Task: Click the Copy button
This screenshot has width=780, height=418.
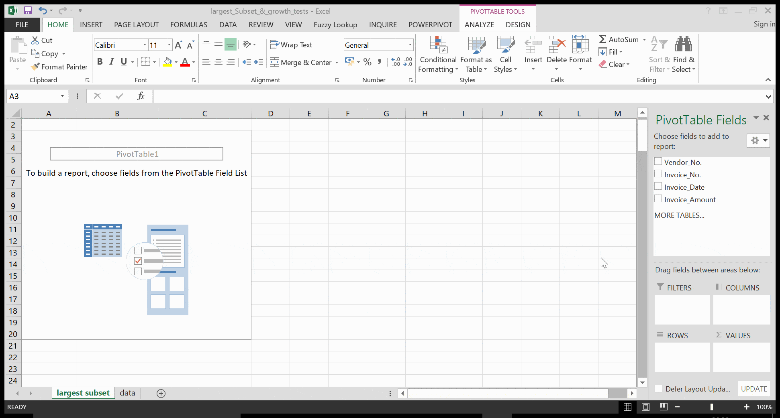Action: 45,53
